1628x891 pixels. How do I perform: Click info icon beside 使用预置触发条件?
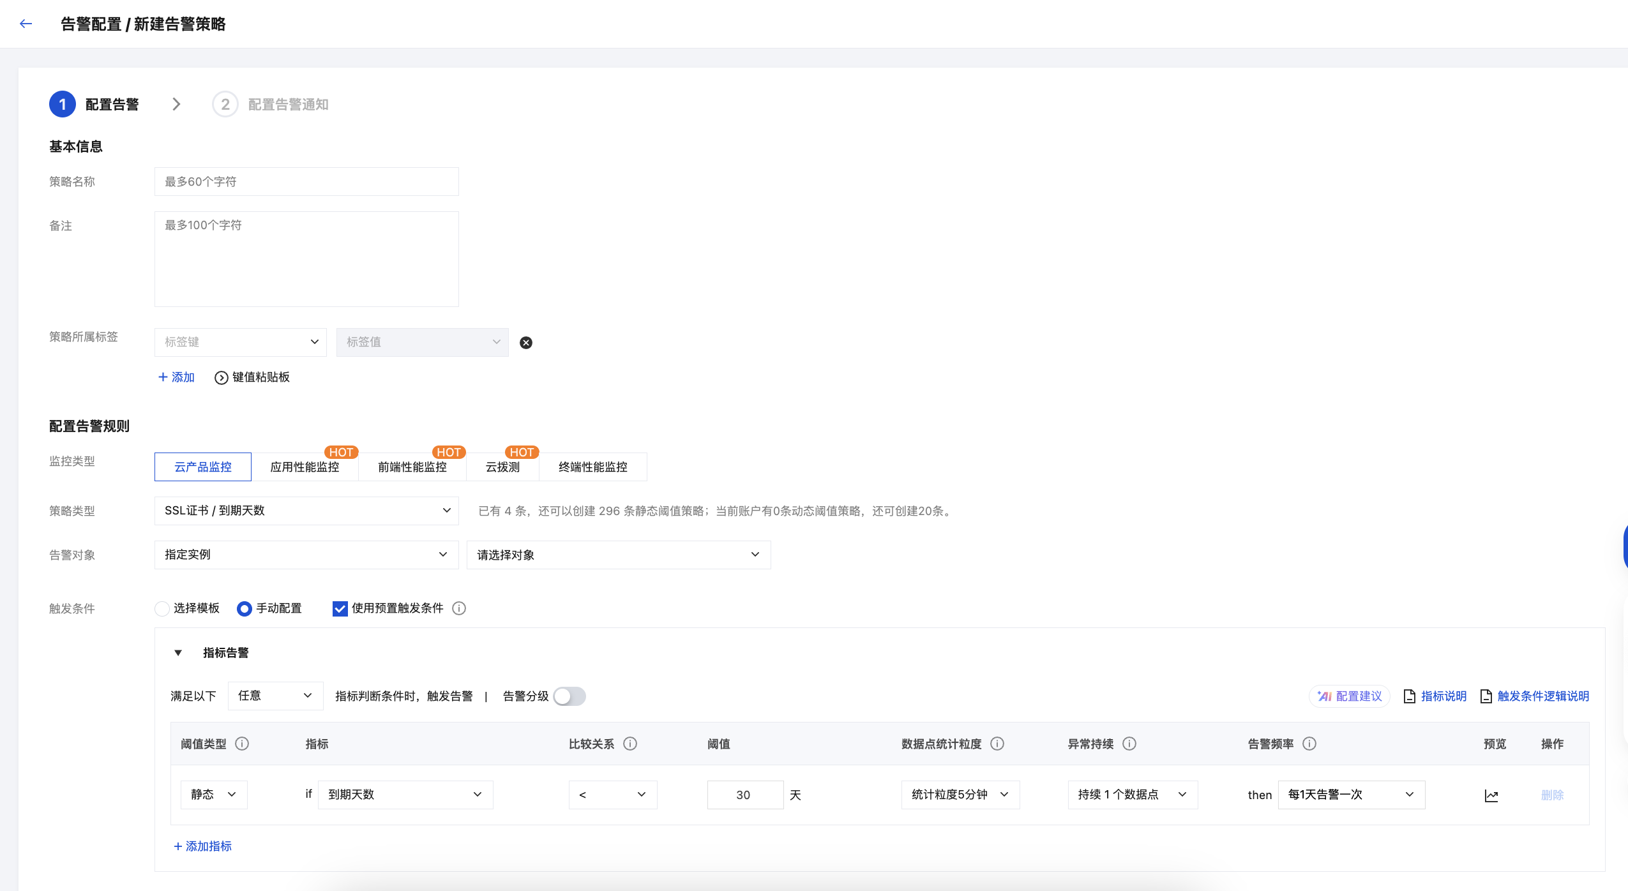point(459,608)
